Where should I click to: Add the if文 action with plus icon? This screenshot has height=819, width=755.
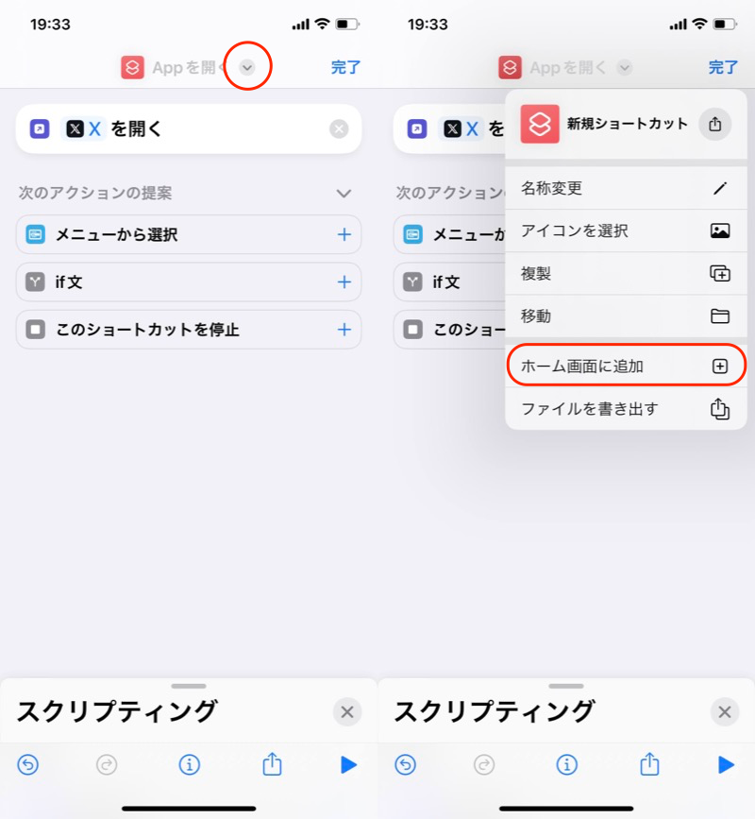click(x=344, y=282)
